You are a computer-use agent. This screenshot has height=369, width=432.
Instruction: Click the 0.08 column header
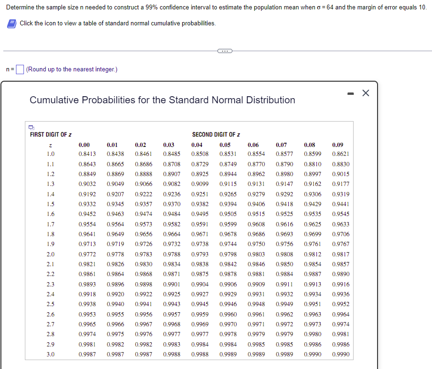click(309, 145)
